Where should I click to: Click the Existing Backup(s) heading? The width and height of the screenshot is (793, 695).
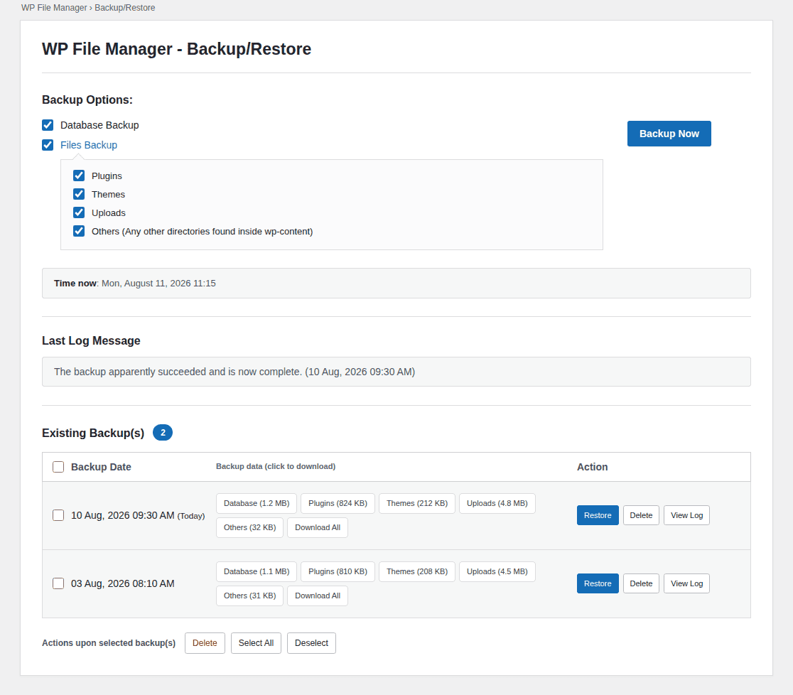coord(93,433)
